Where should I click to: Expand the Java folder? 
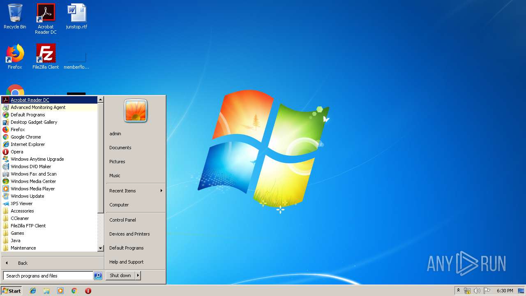click(x=49, y=240)
